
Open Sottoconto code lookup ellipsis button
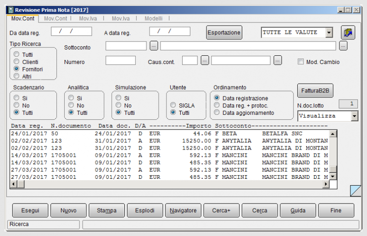click(x=154, y=46)
